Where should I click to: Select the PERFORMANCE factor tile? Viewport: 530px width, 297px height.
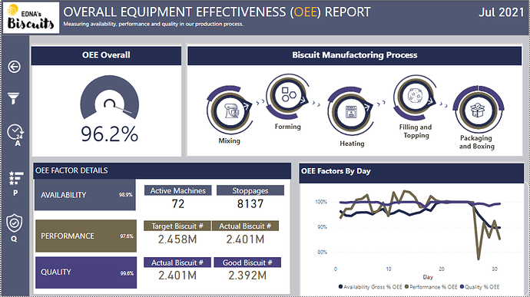86,236
